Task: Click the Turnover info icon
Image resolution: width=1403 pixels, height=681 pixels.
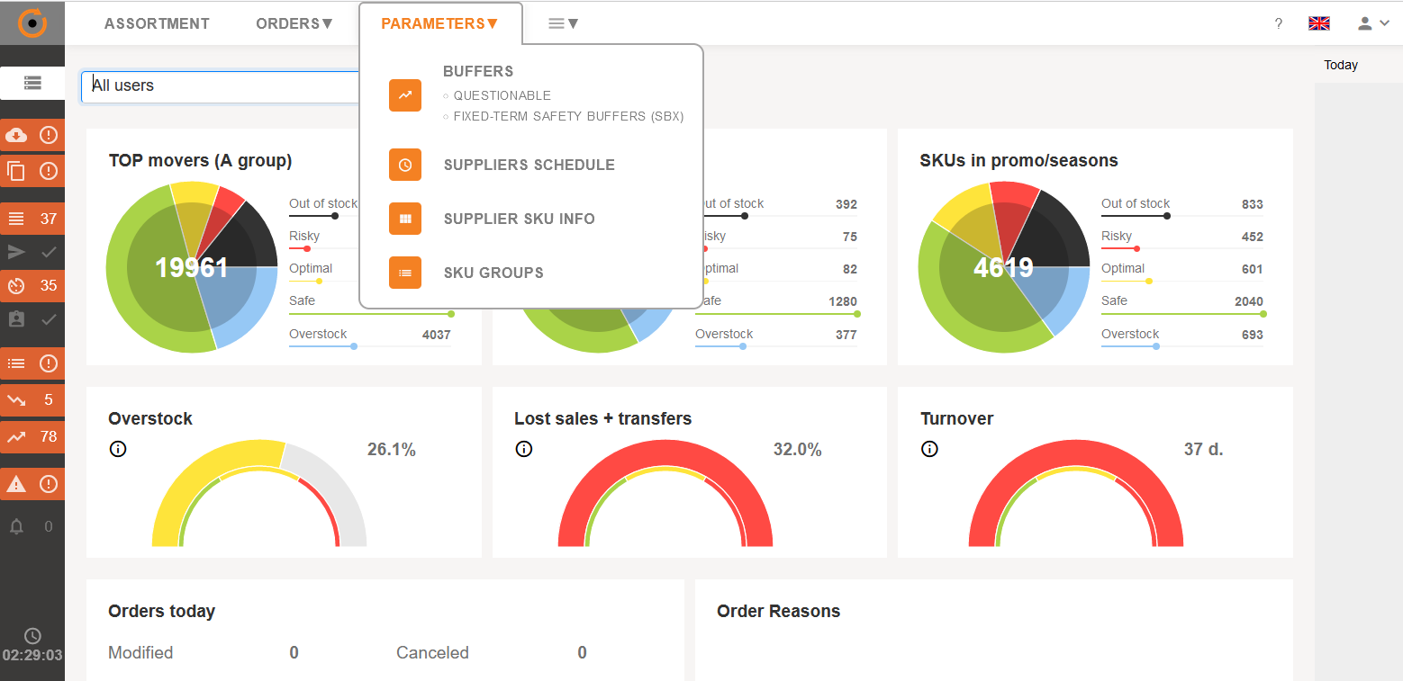Action: (x=929, y=449)
